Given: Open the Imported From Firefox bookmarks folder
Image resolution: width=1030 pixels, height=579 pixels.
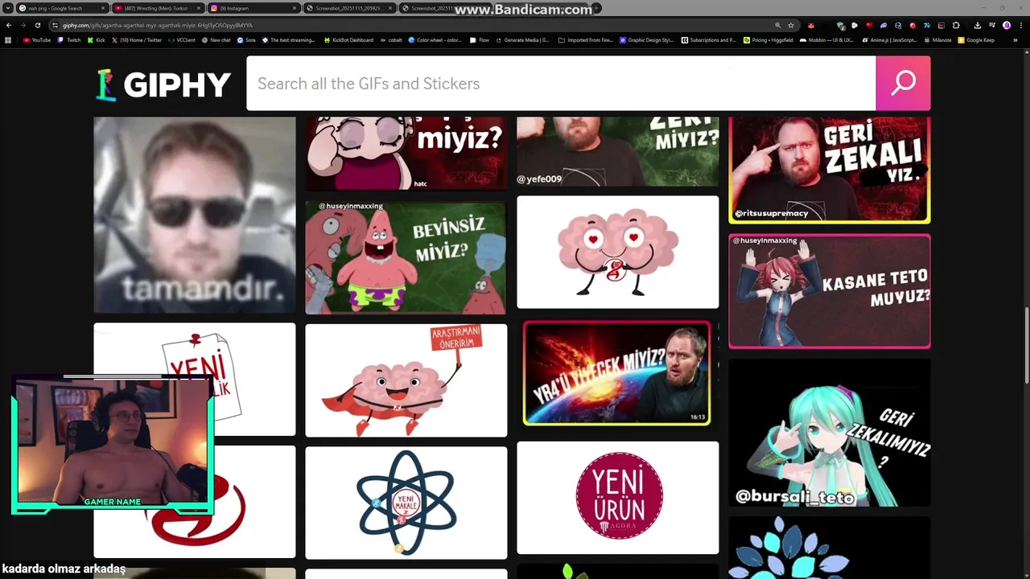Looking at the screenshot, I should click(x=584, y=39).
